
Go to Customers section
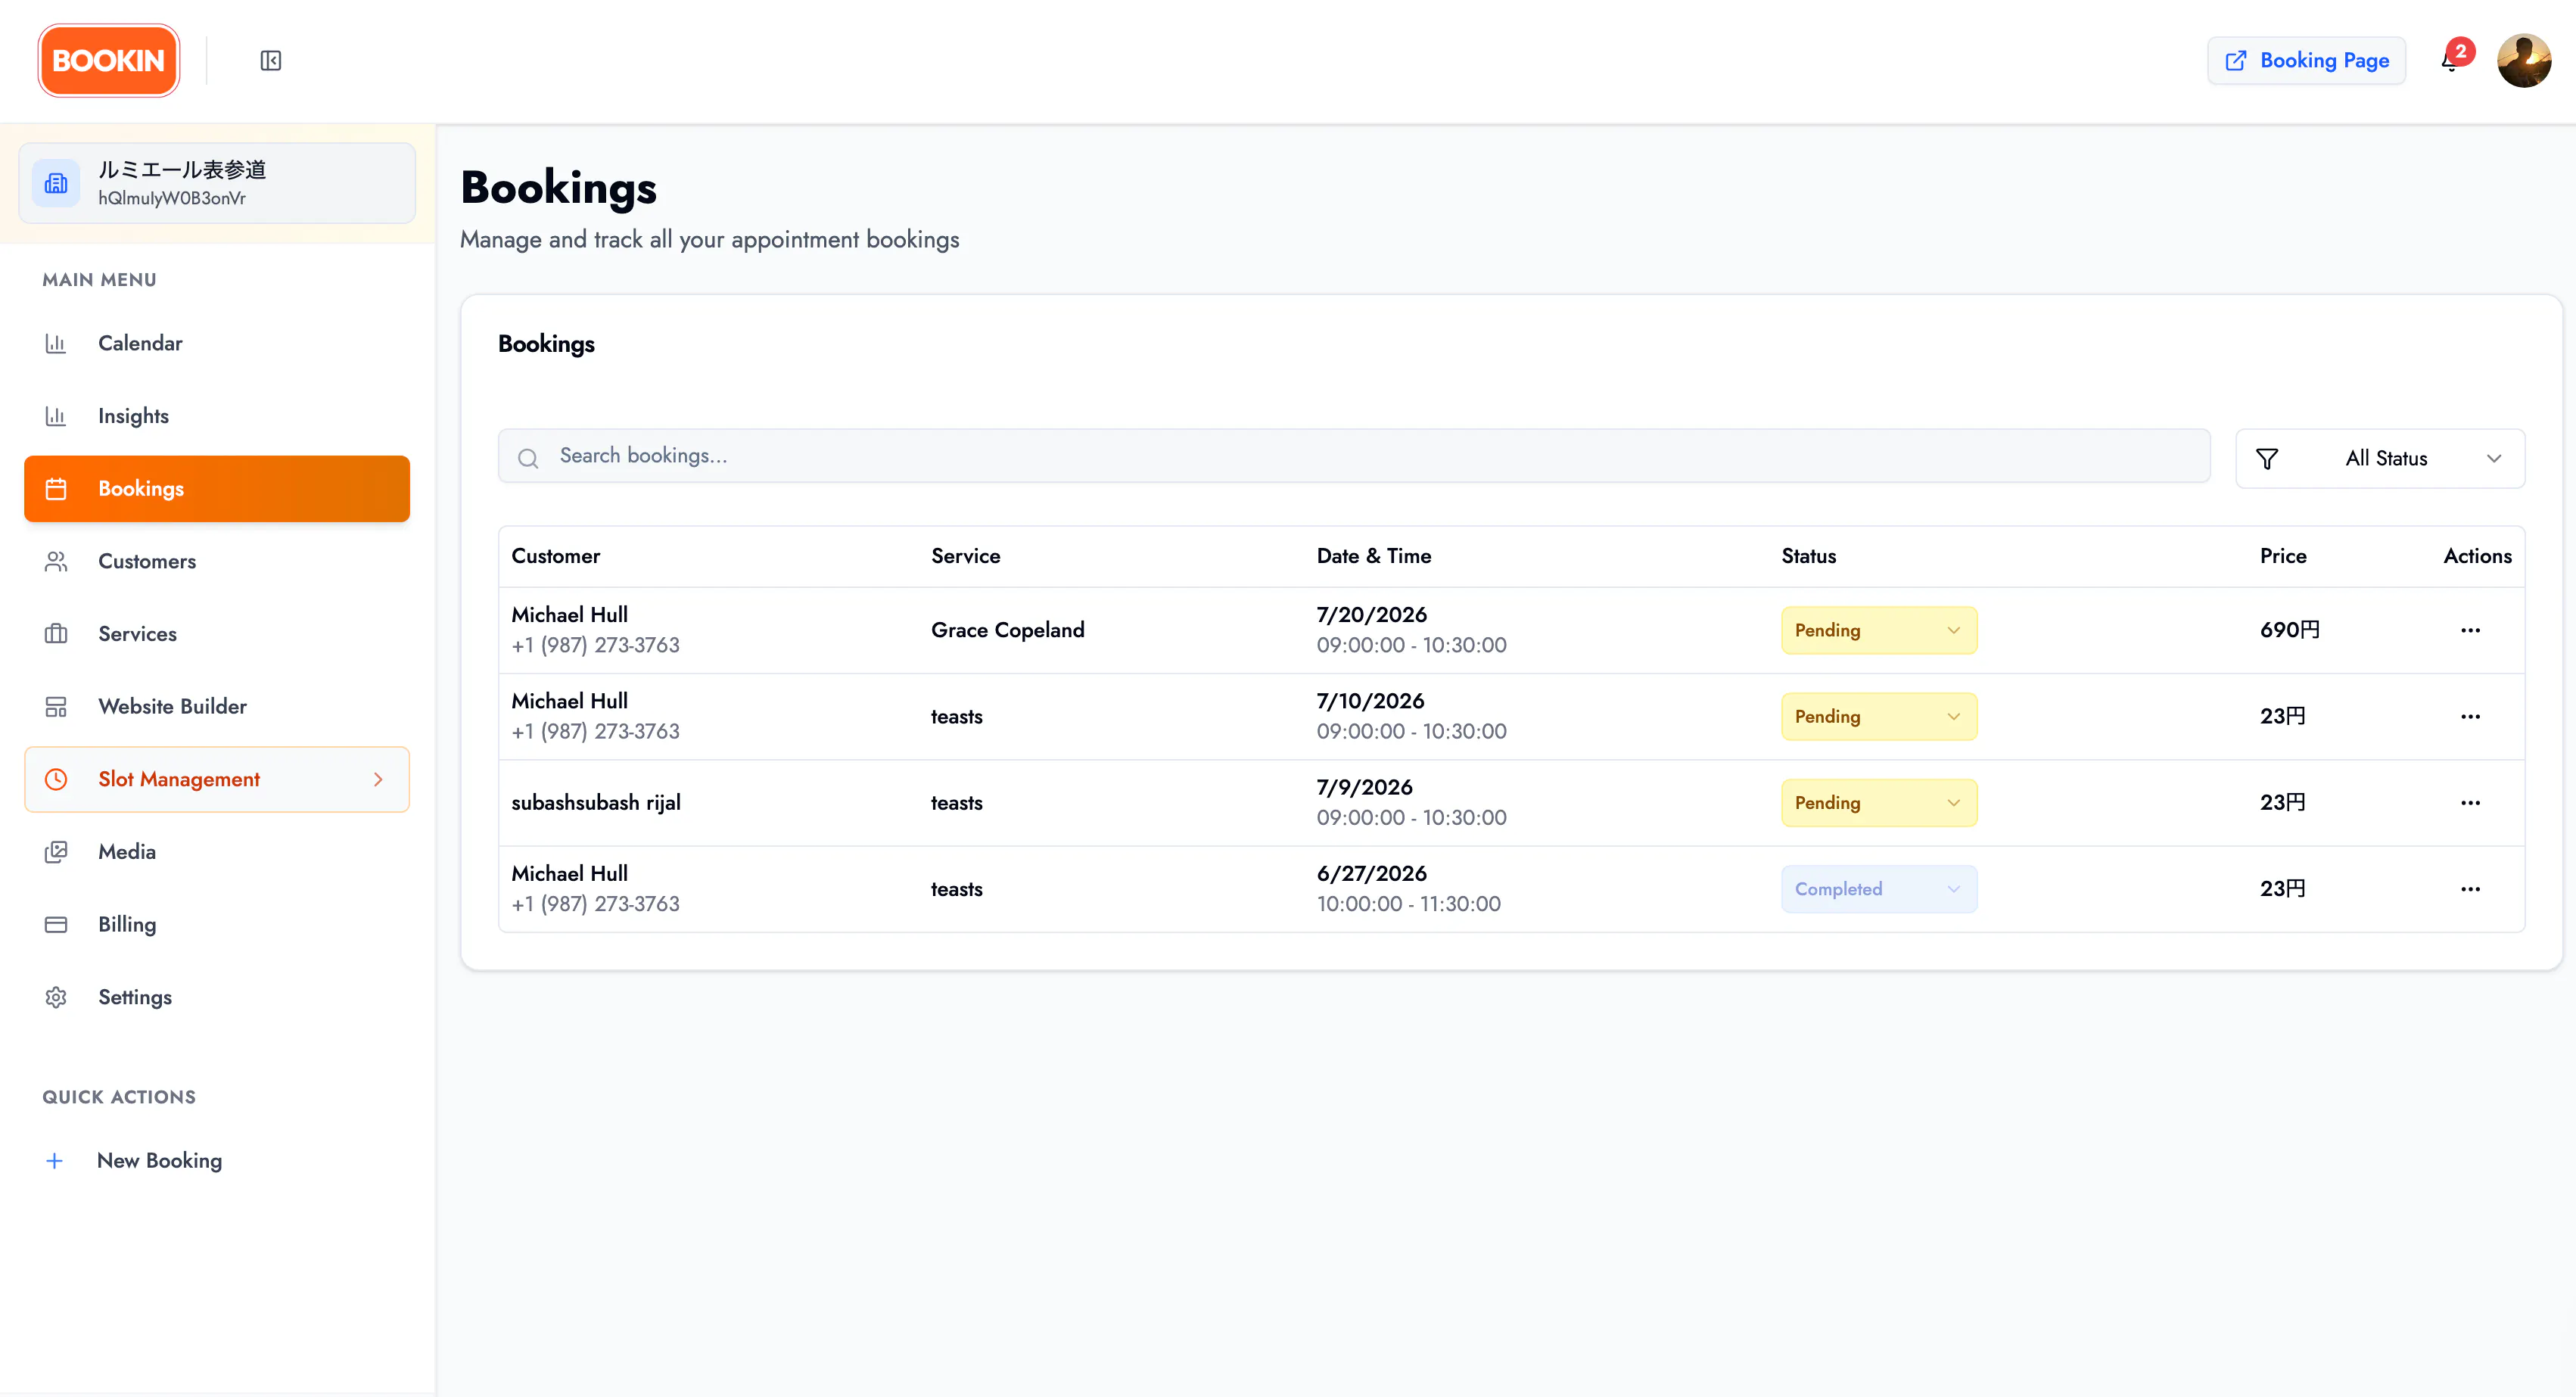click(x=217, y=561)
